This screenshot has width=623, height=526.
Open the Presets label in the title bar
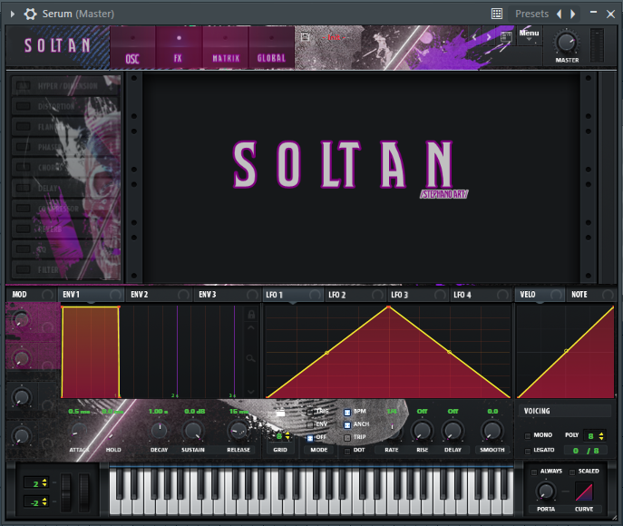point(531,14)
